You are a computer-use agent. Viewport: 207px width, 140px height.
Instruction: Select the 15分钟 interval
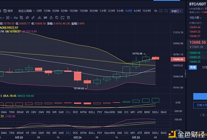83,11
